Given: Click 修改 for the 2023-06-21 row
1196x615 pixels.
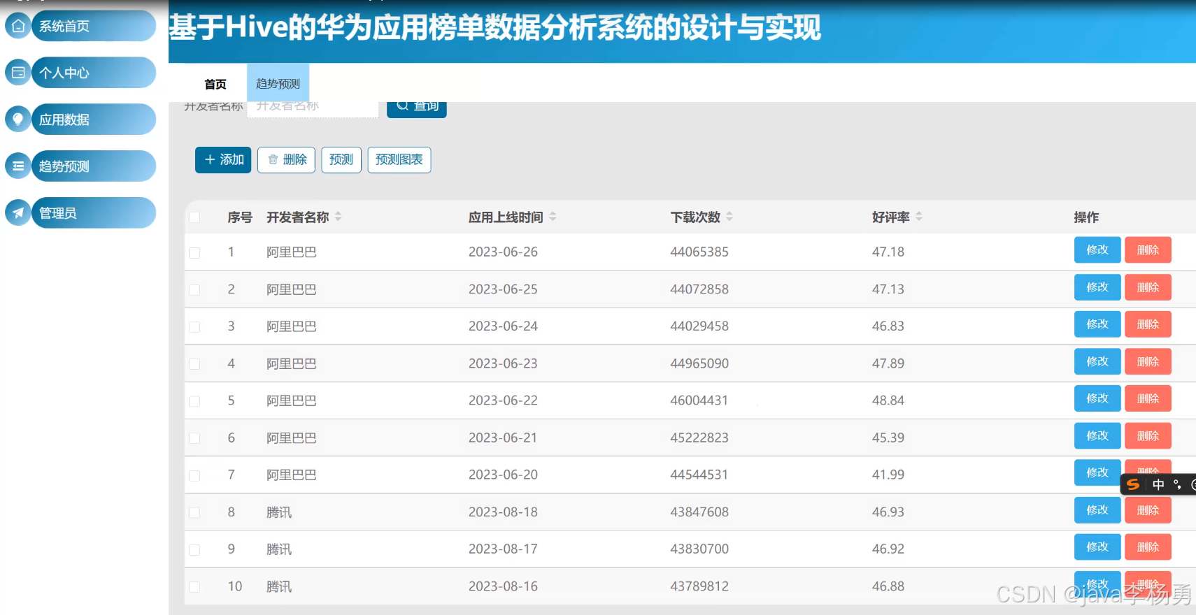Looking at the screenshot, I should pos(1097,435).
